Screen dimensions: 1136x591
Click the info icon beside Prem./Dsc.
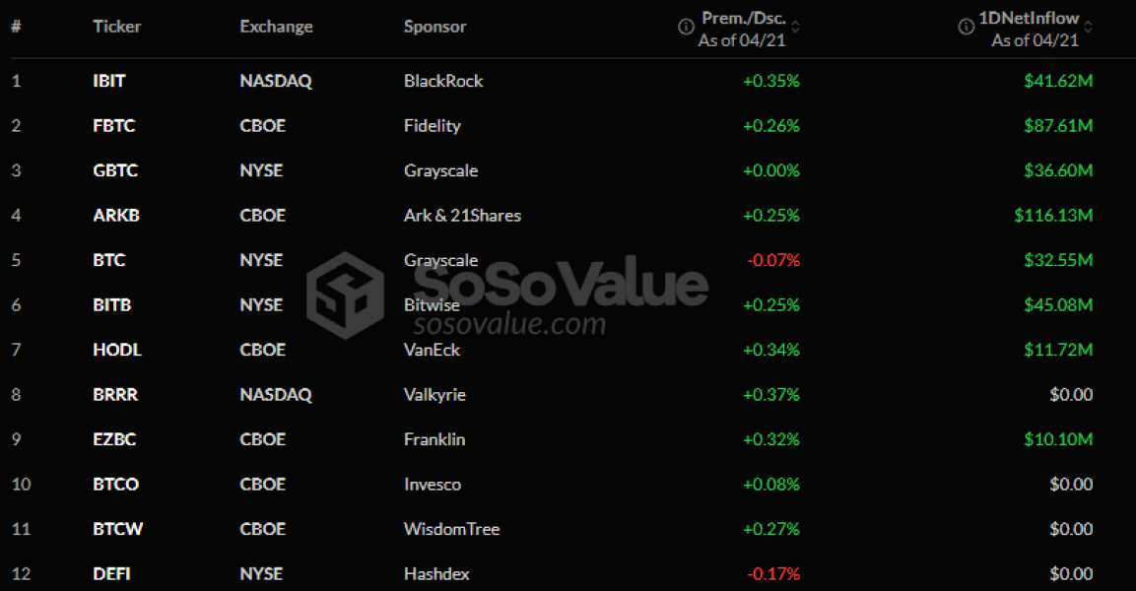click(686, 27)
